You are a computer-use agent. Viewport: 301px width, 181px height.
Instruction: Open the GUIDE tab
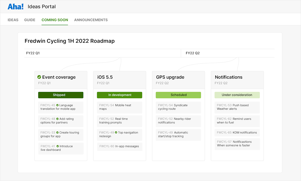click(30, 20)
